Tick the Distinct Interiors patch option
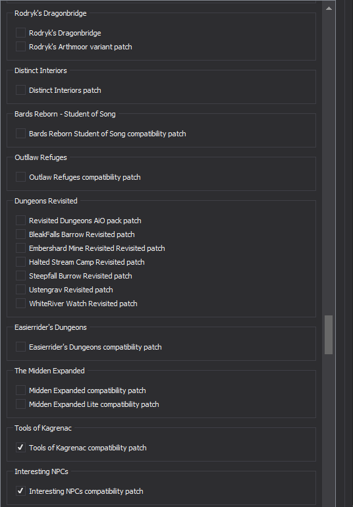Screen dimensions: 353x507 [x=20, y=90]
